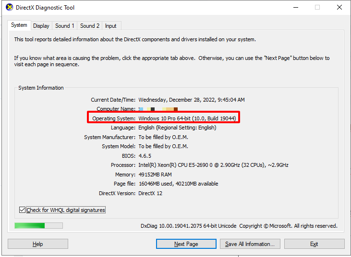Click the DxDiag 10.00.19041.2075 version text
The image size is (351, 257).
click(x=189, y=226)
